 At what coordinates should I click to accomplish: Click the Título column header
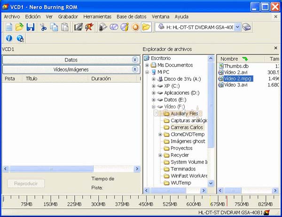[55, 78]
